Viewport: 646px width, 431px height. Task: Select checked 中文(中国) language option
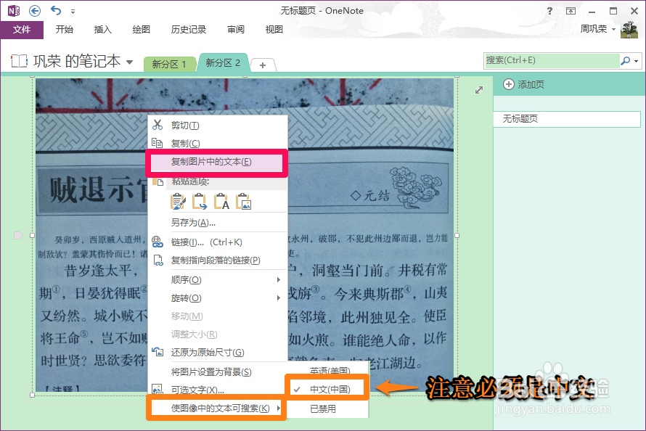[x=327, y=389]
